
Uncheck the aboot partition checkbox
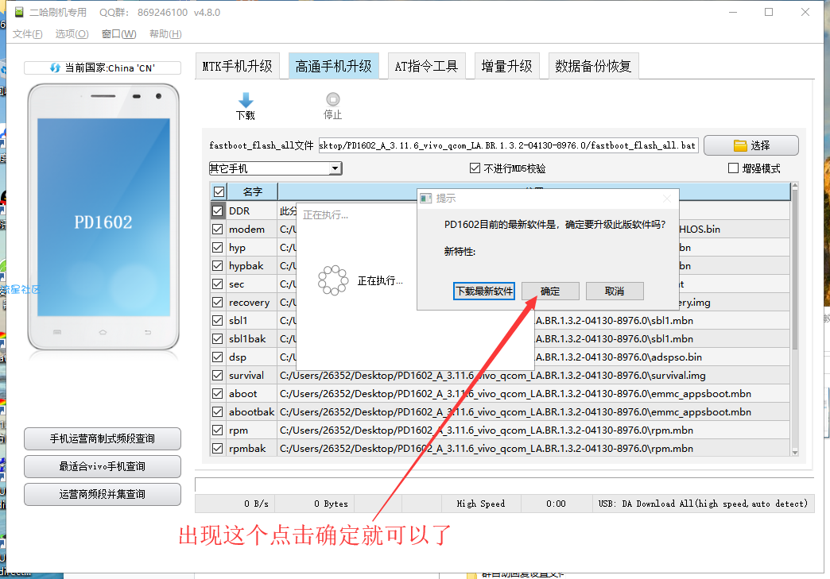[217, 393]
